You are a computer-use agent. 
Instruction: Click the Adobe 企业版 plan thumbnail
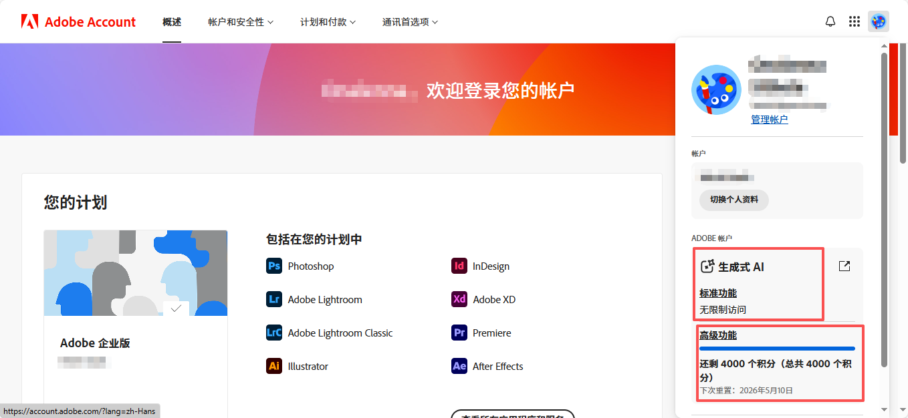coord(136,273)
